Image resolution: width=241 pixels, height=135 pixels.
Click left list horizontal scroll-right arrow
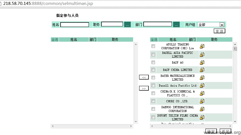click(x=131, y=126)
